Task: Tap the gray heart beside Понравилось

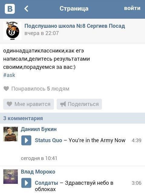Action: tap(6, 88)
